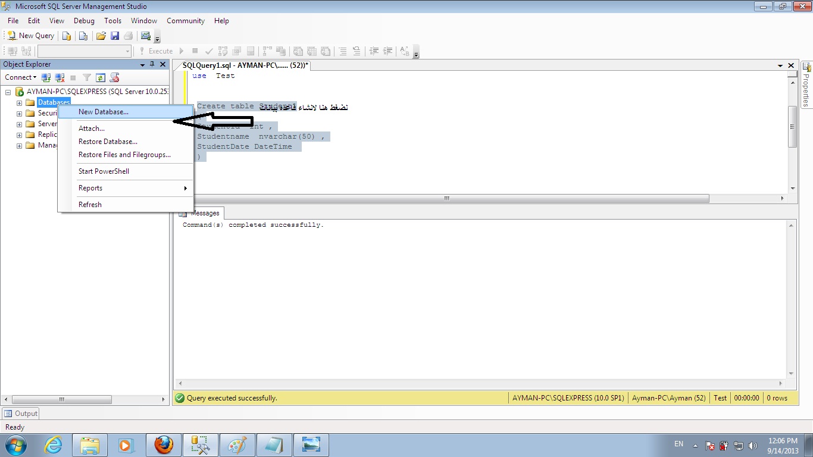Click the Filter funnel icon in Object Explorer

tap(87, 77)
